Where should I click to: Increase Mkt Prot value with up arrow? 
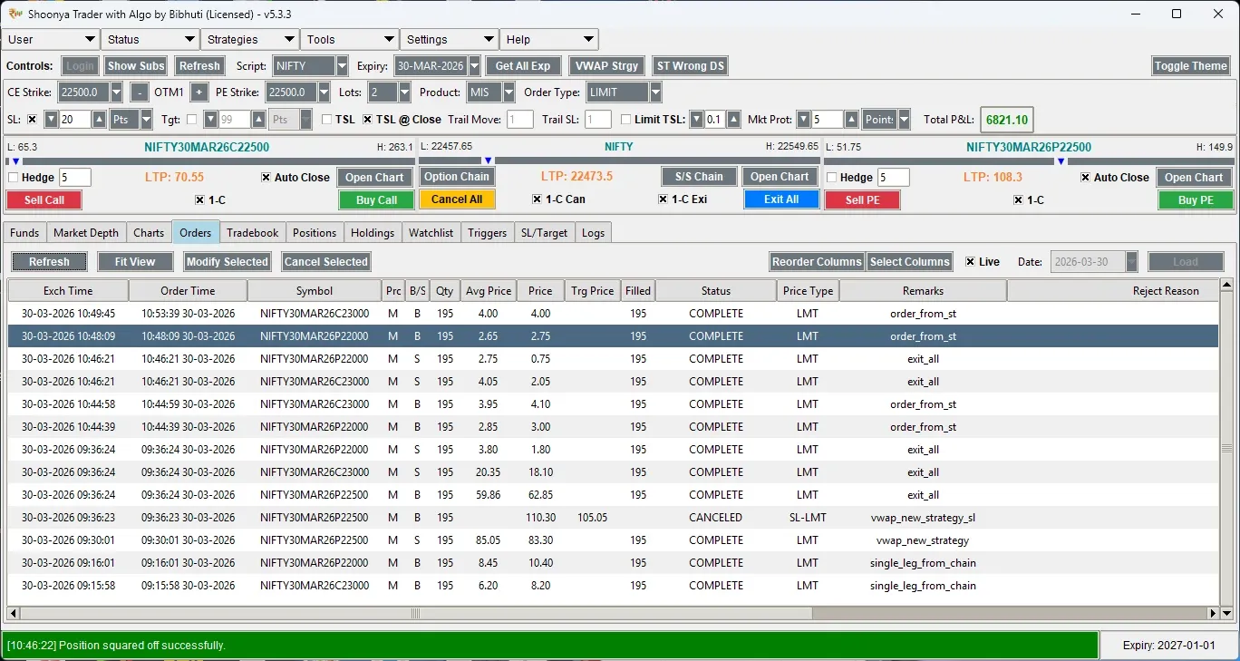[851, 120]
